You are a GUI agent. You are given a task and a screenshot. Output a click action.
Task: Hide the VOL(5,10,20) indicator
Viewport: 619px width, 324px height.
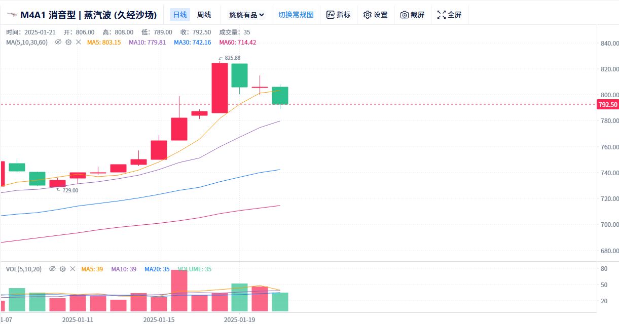(52, 269)
